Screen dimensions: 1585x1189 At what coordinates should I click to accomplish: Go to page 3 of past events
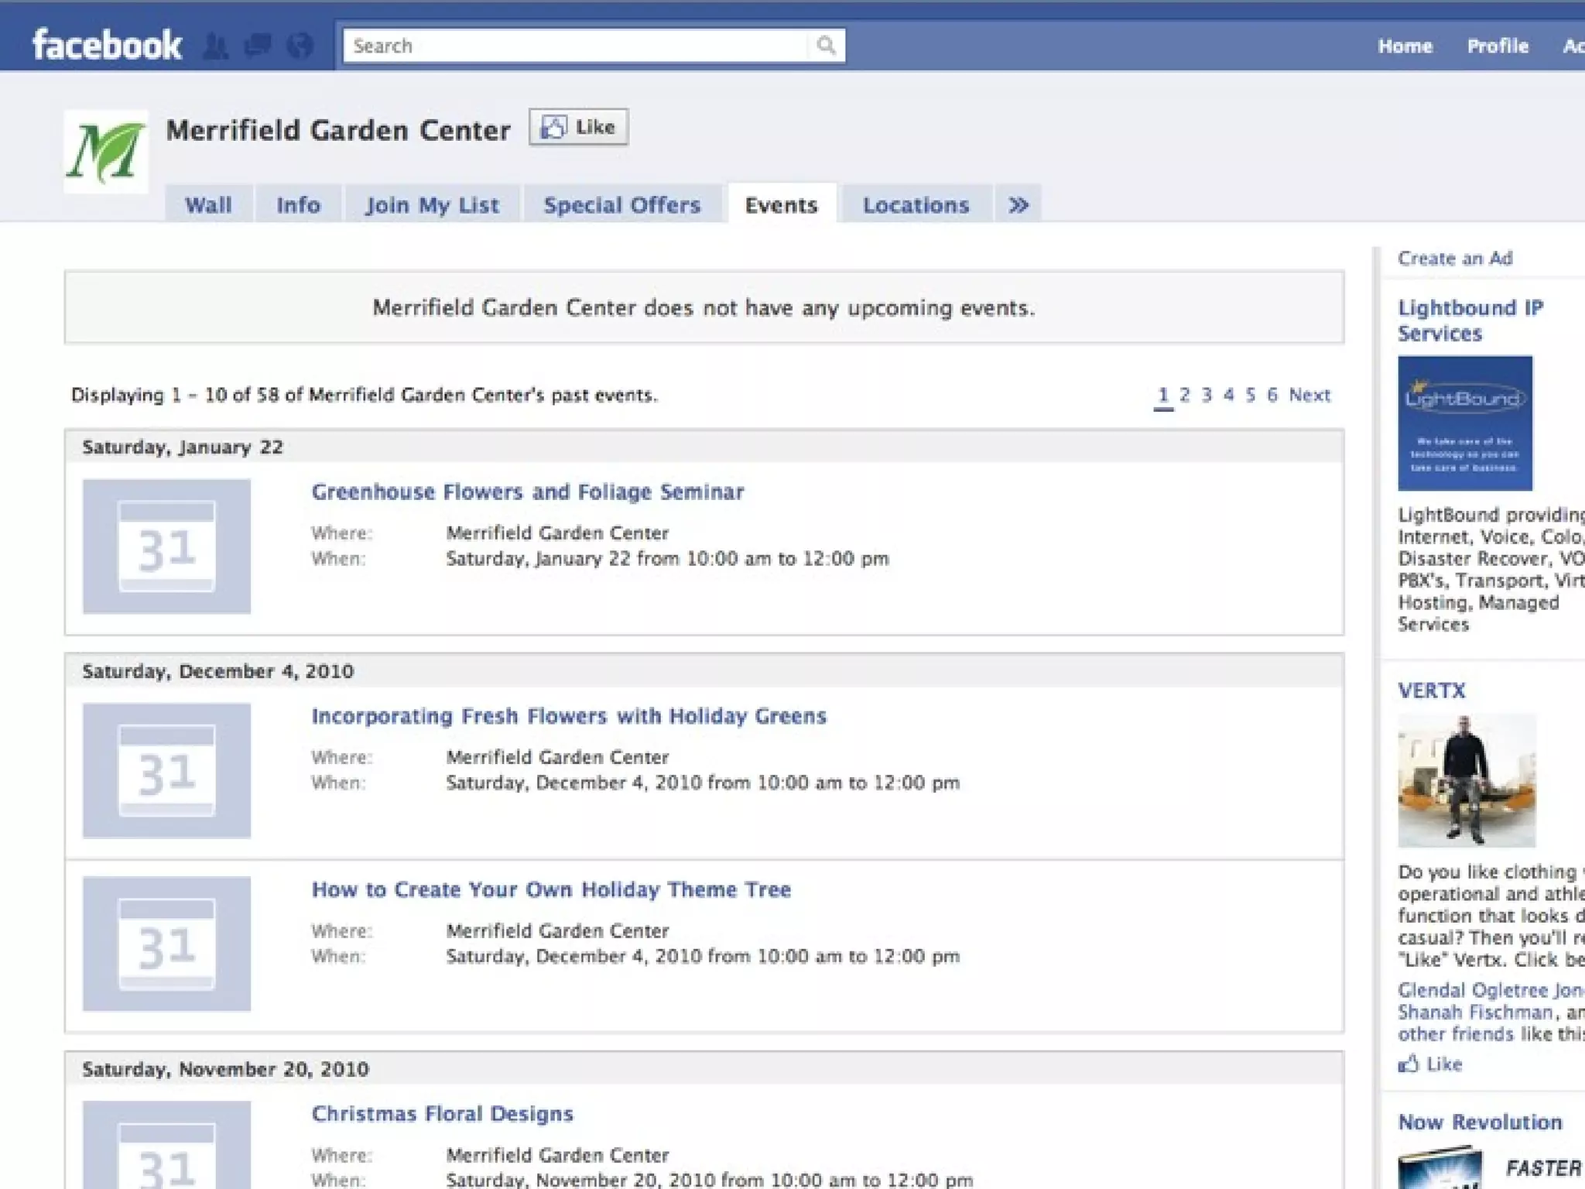click(1207, 396)
